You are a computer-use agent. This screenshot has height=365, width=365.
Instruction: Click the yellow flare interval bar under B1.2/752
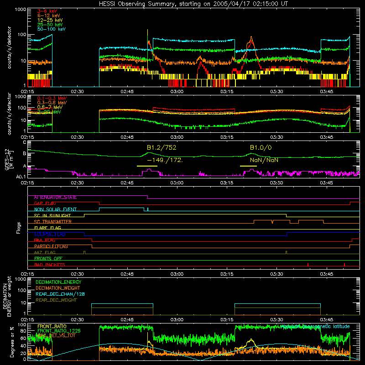tap(147, 166)
